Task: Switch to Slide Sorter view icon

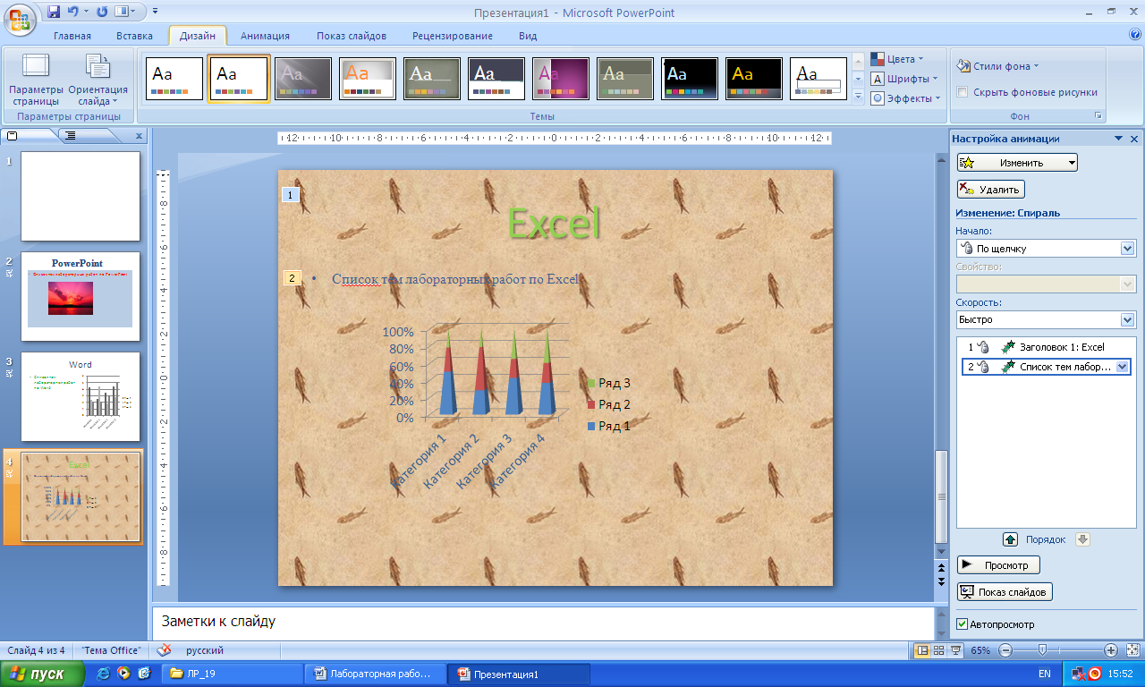Action: (938, 650)
